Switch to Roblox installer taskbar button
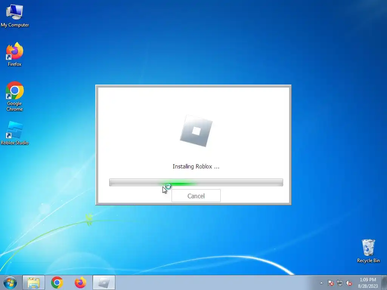Viewport: 387px width, 290px height. click(x=104, y=282)
